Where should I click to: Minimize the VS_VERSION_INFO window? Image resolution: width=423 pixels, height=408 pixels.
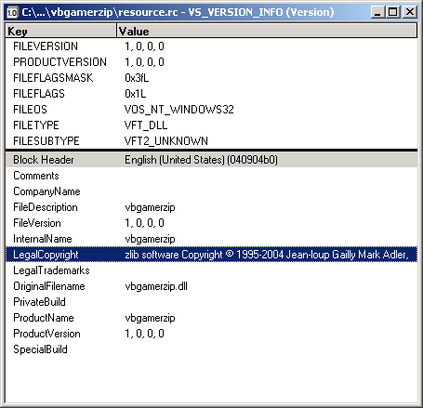[377, 12]
